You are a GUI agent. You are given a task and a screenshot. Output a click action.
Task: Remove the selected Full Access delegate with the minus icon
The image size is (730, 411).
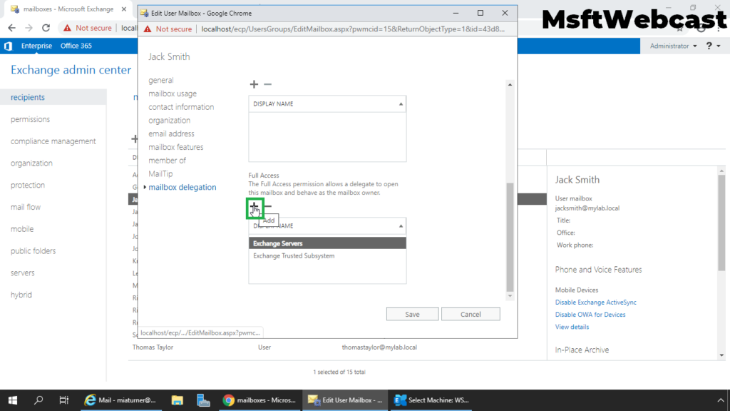tap(268, 206)
